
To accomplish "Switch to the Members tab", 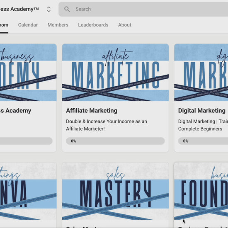I will click(x=58, y=25).
